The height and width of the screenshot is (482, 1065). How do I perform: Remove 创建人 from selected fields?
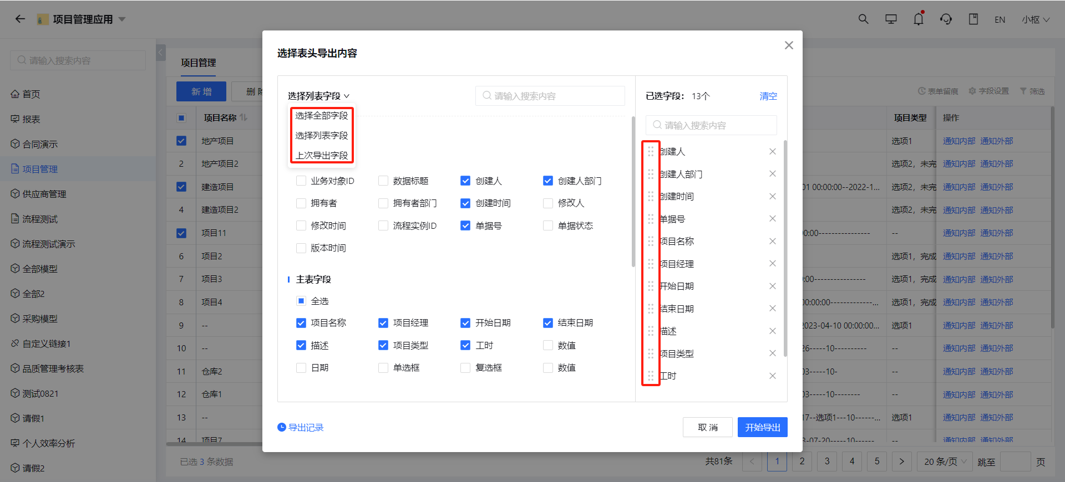point(772,151)
